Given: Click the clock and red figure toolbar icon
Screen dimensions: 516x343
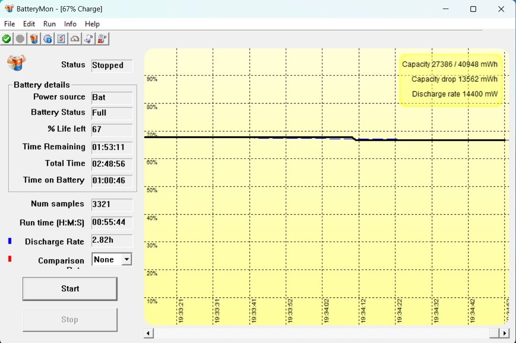Looking at the screenshot, I should [x=102, y=39].
